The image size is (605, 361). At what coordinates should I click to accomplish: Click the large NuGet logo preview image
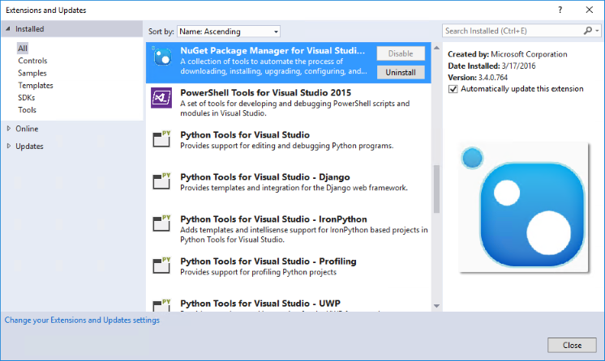pyautogui.click(x=524, y=207)
